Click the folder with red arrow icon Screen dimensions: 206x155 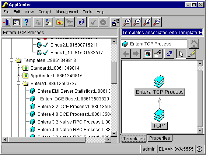(x=60, y=22)
